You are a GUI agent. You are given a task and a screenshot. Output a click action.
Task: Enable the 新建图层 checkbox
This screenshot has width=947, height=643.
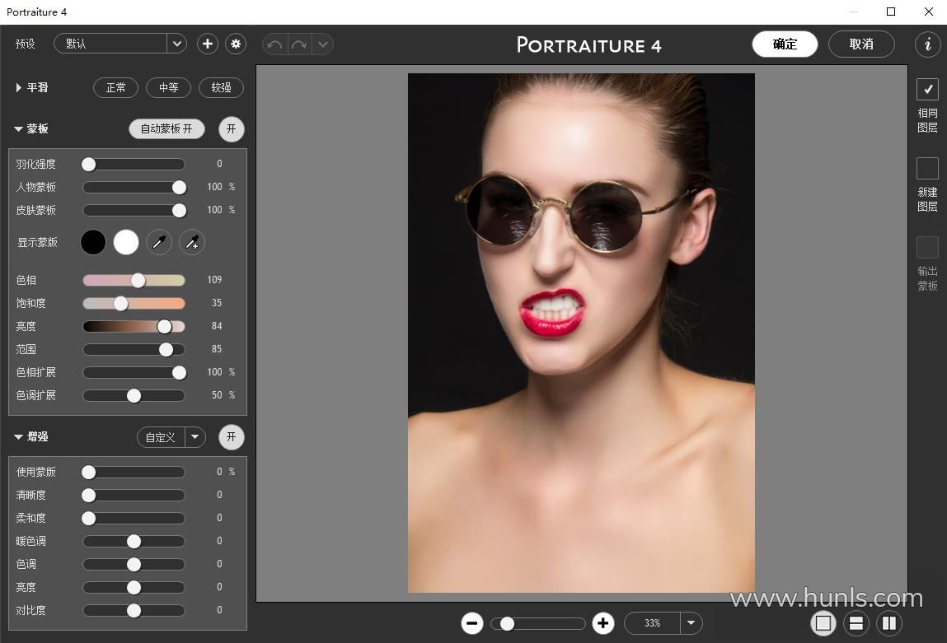pos(927,168)
